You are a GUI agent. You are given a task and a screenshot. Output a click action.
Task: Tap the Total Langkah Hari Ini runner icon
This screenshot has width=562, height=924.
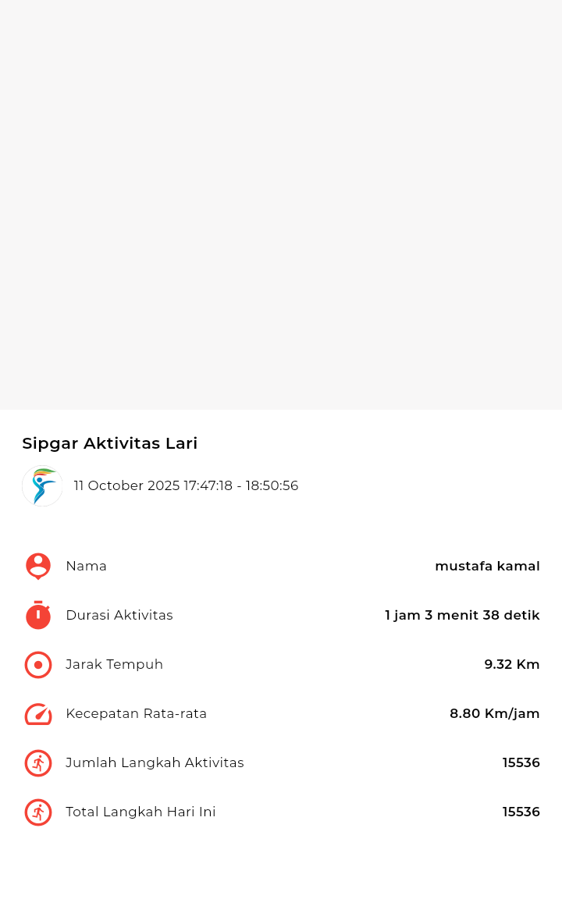point(38,812)
